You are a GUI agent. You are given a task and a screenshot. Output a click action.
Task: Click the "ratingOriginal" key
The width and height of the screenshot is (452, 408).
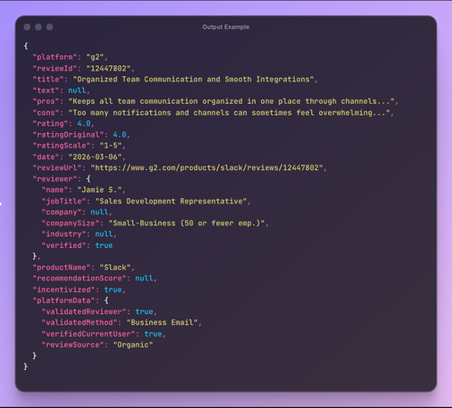tap(69, 135)
